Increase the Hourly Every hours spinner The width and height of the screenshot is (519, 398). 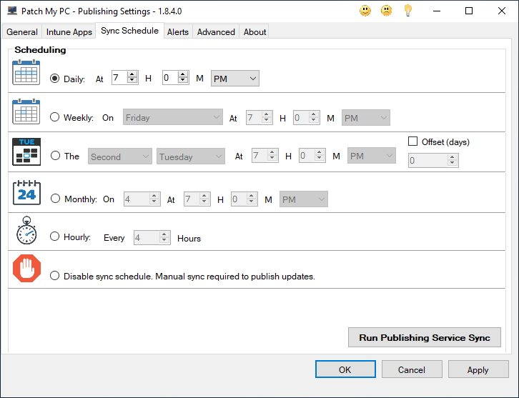(x=164, y=234)
